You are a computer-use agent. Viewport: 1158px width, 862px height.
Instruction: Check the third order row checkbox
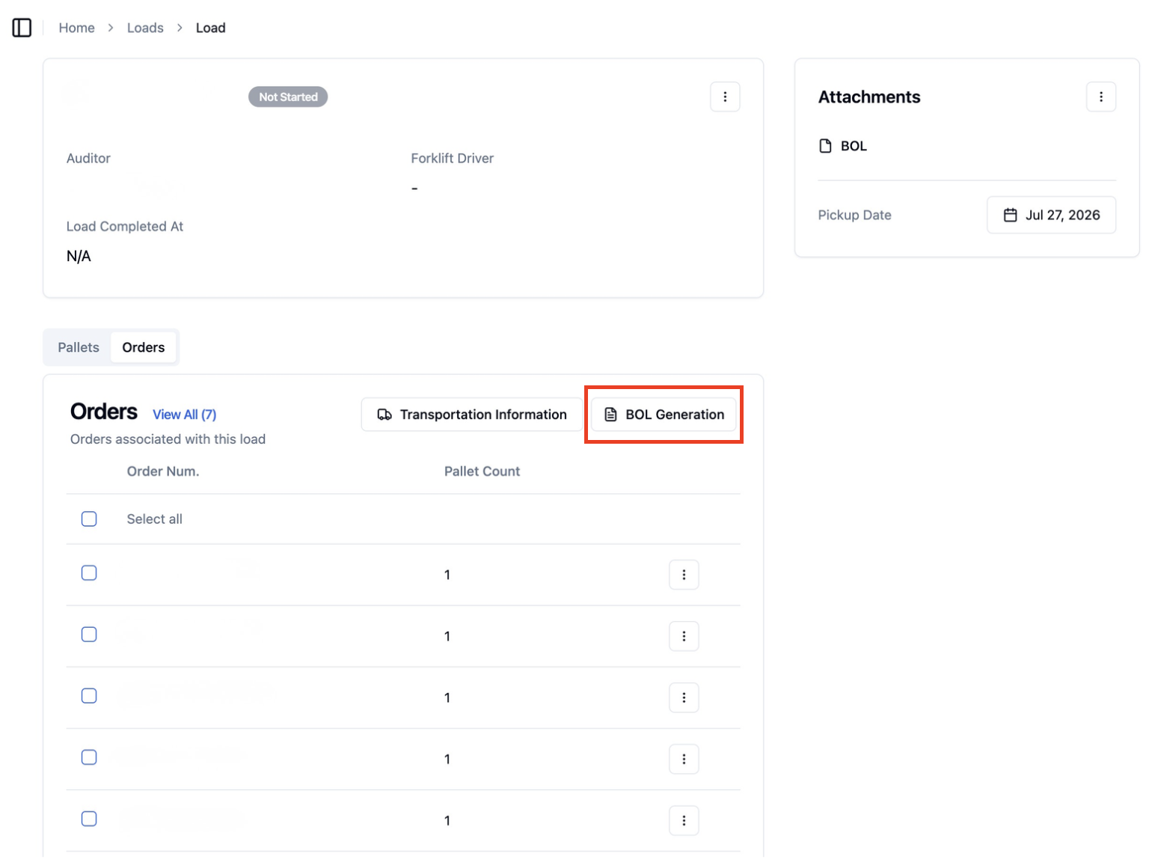[89, 696]
